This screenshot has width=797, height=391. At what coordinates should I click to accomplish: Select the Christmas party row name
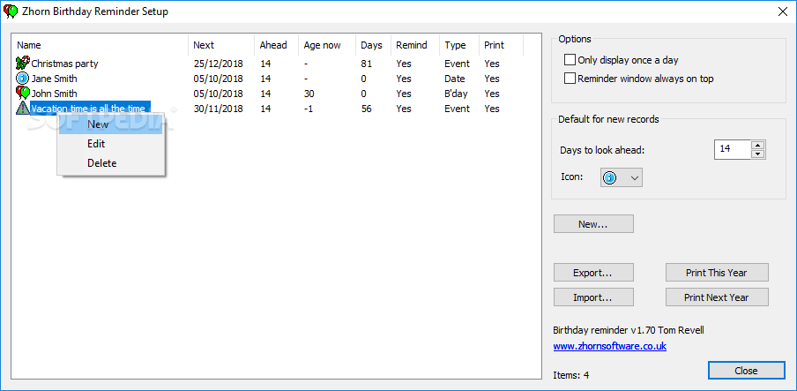[64, 64]
